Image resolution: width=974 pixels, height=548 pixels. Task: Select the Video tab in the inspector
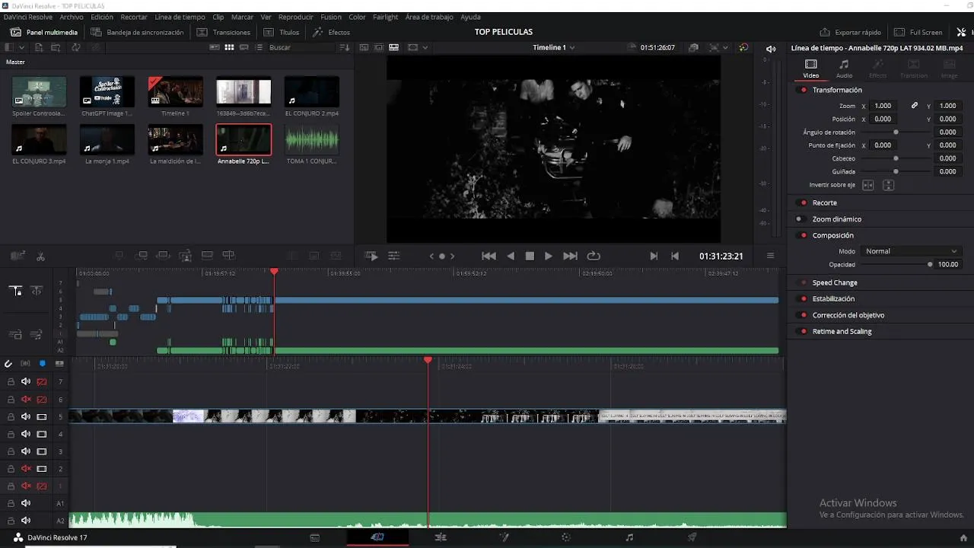point(811,68)
